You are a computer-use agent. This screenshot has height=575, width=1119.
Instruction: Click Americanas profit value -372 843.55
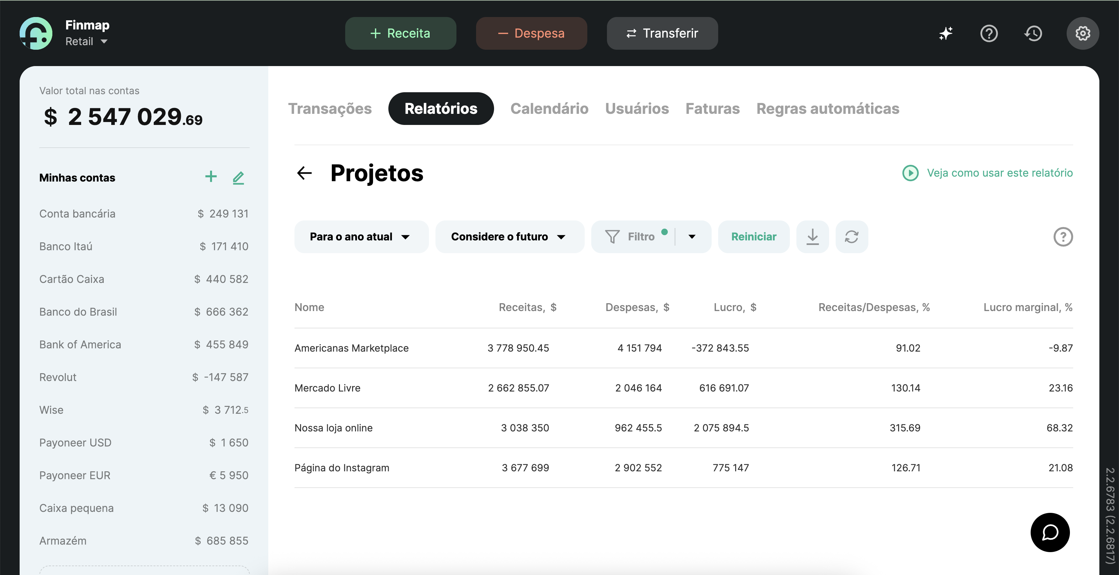[720, 348]
